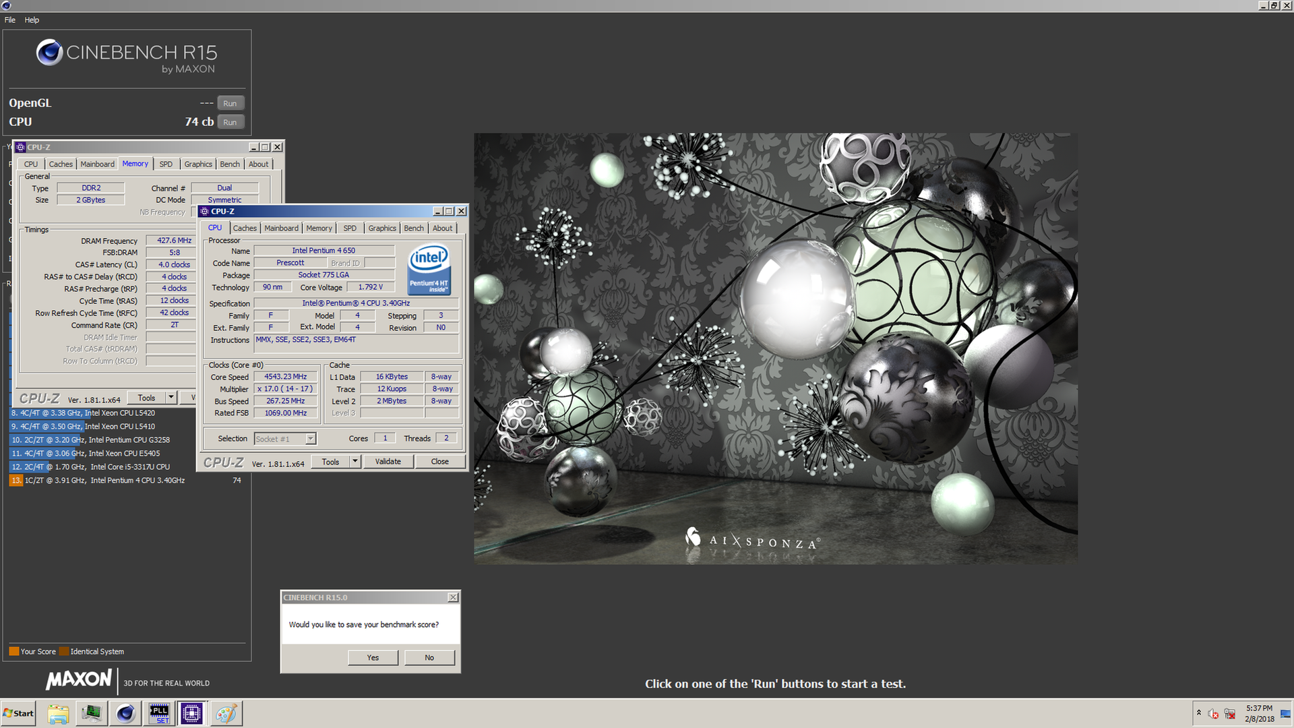Click Your Score orange legend swatch

point(13,651)
